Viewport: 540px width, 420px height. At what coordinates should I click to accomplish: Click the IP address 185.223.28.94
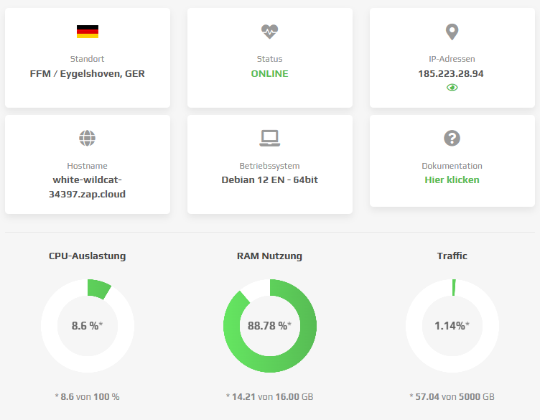(451, 73)
